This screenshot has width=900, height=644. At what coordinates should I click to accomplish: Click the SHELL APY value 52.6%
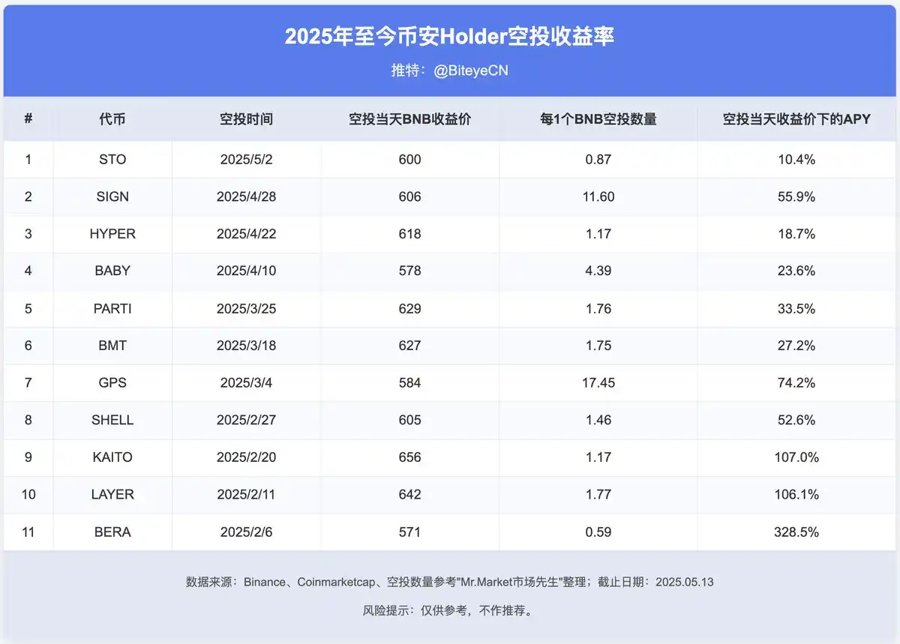tap(796, 421)
